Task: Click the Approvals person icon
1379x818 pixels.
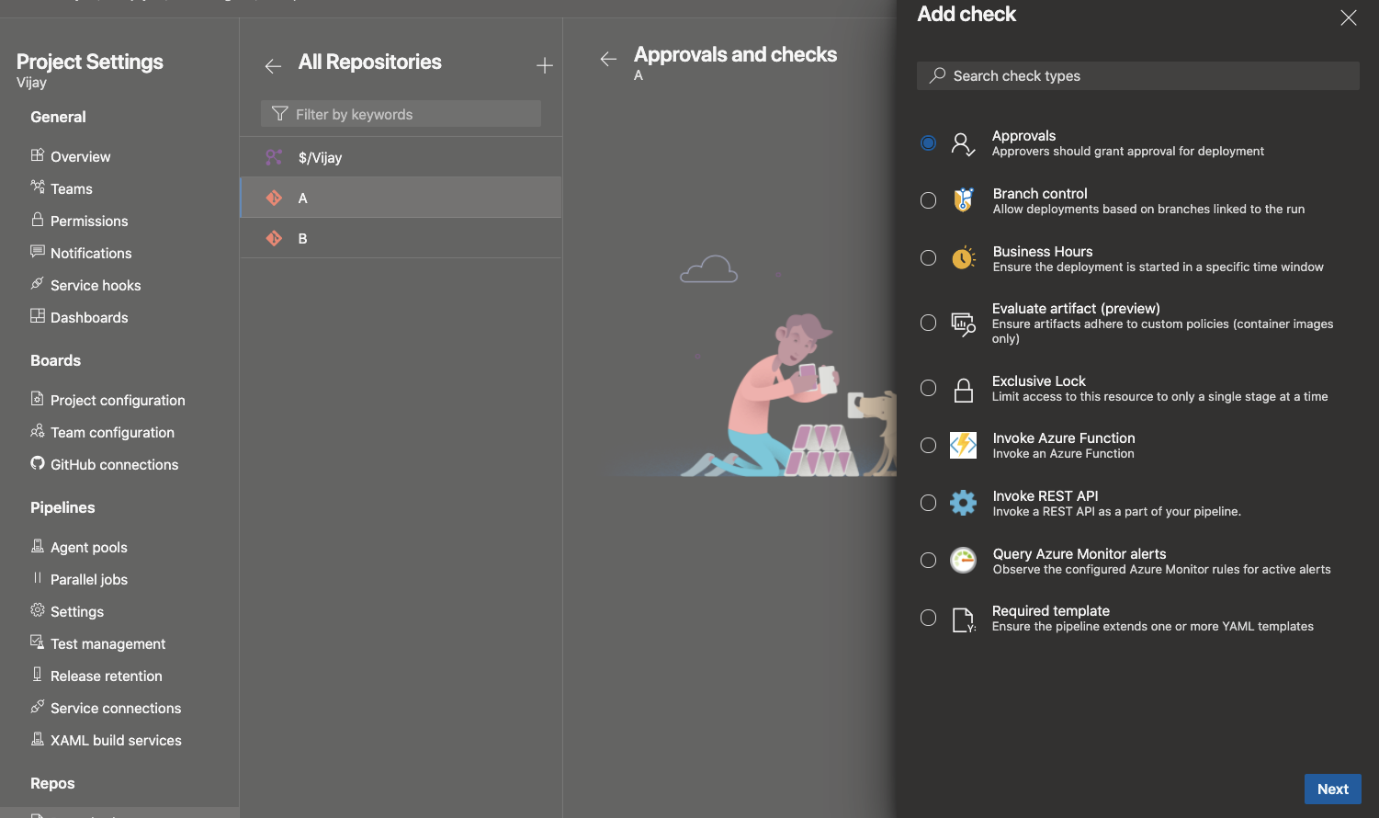Action: 963,144
